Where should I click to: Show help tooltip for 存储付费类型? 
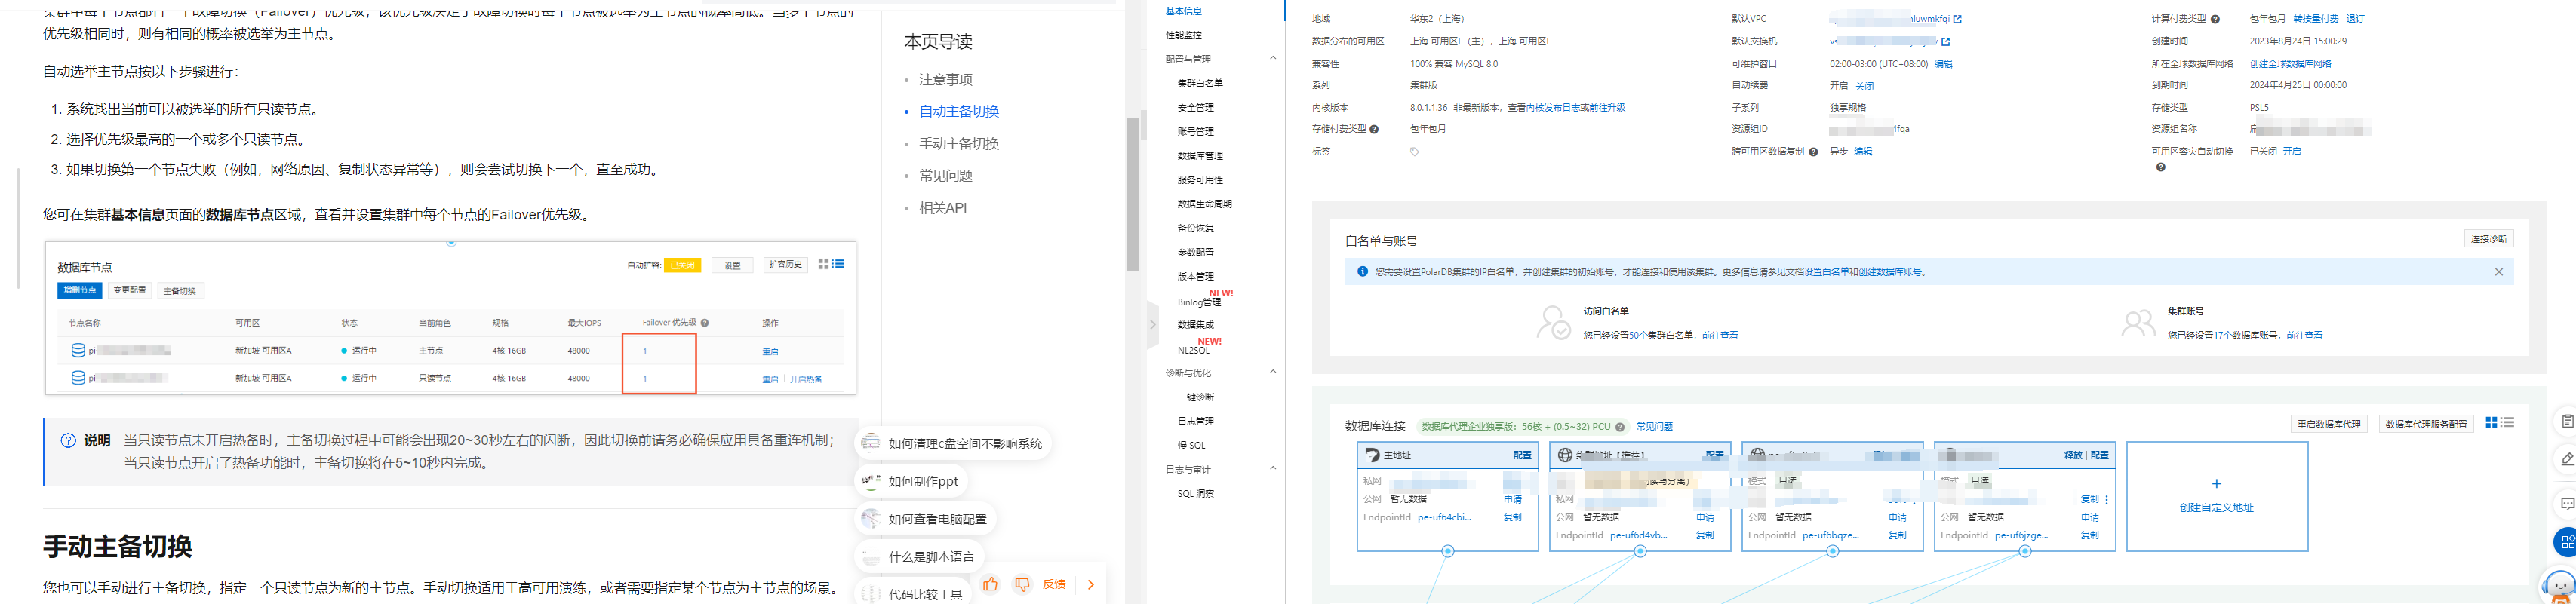(x=1374, y=129)
